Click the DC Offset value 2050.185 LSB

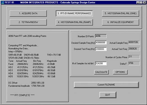pyautogui.click(x=38, y=83)
